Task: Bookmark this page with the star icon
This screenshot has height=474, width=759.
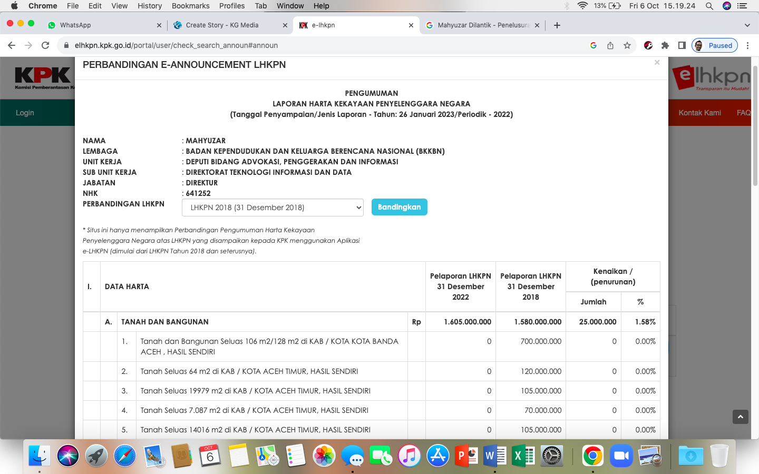Action: (x=627, y=45)
